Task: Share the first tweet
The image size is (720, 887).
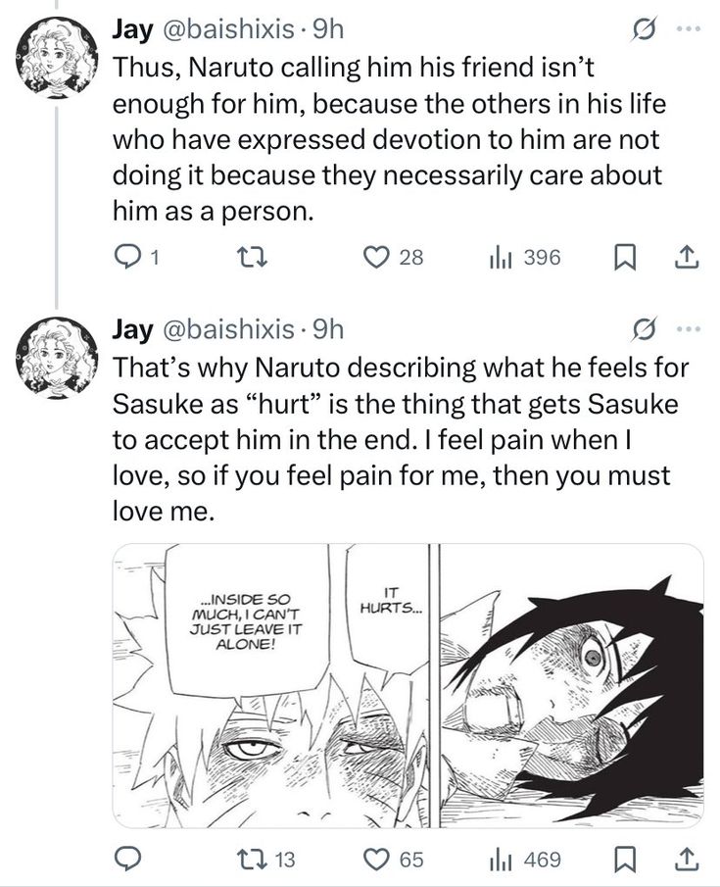Action: [x=687, y=257]
